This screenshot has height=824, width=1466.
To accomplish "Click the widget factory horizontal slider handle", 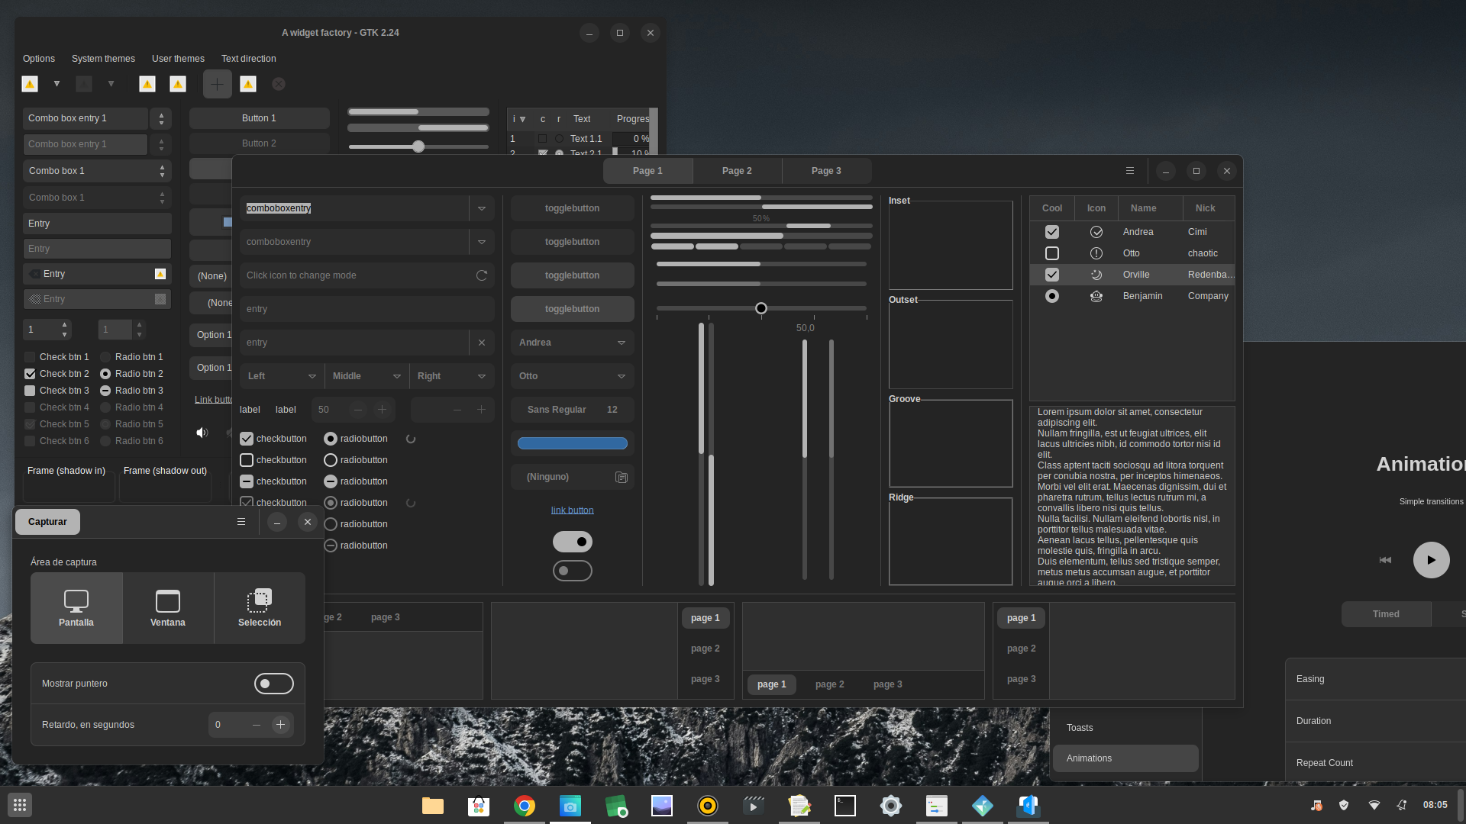I will click(418, 146).
